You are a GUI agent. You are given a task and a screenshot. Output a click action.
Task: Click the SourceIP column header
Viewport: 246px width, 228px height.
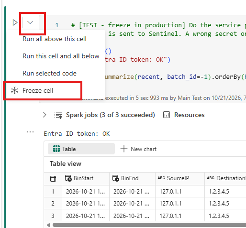(180, 178)
